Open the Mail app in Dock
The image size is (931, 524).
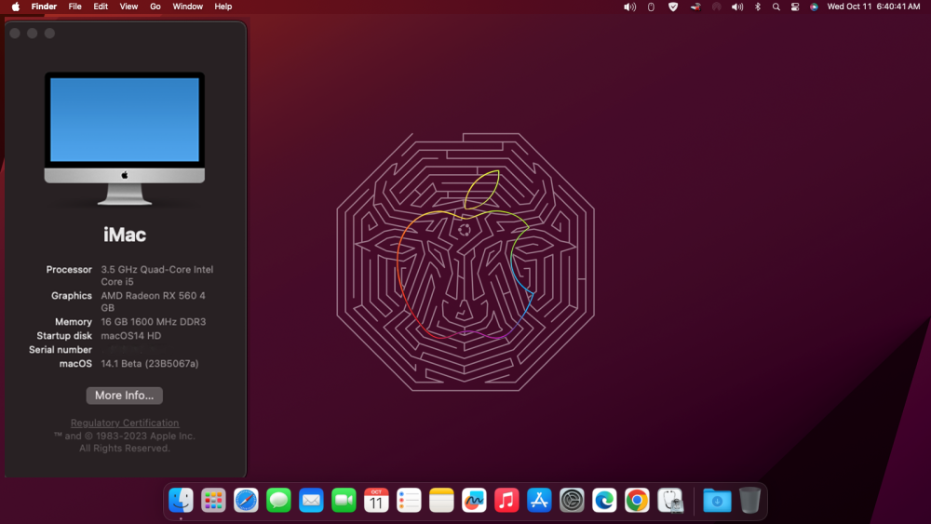tap(311, 500)
